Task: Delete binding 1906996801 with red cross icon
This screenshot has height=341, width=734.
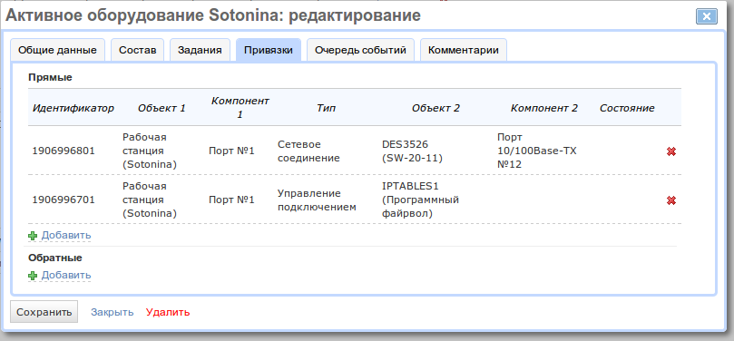Action: coord(670,151)
